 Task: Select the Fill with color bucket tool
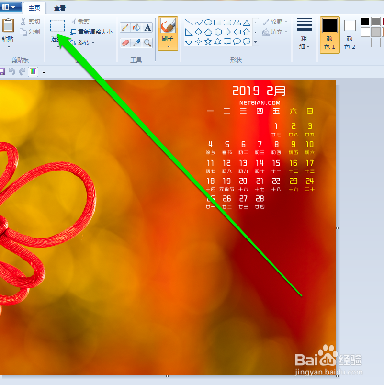(x=136, y=27)
